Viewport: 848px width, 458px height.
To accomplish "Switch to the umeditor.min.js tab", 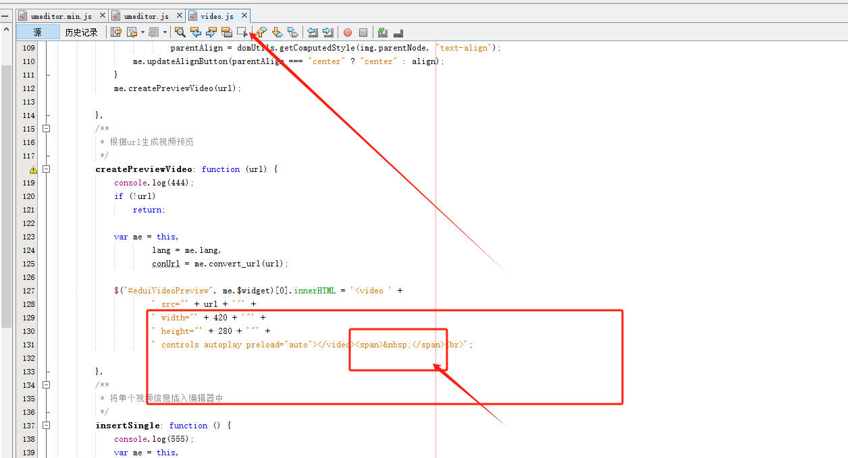I will [x=61, y=16].
